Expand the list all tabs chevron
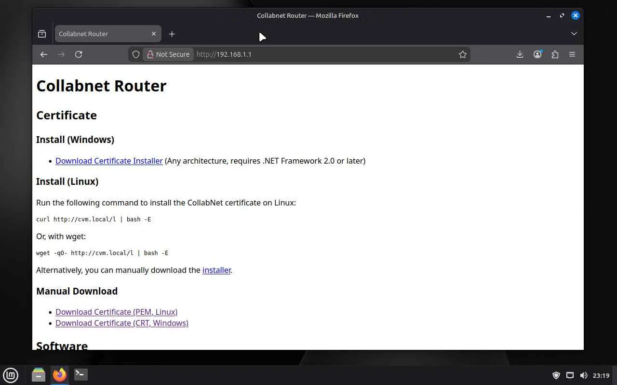617x385 pixels. [574, 34]
